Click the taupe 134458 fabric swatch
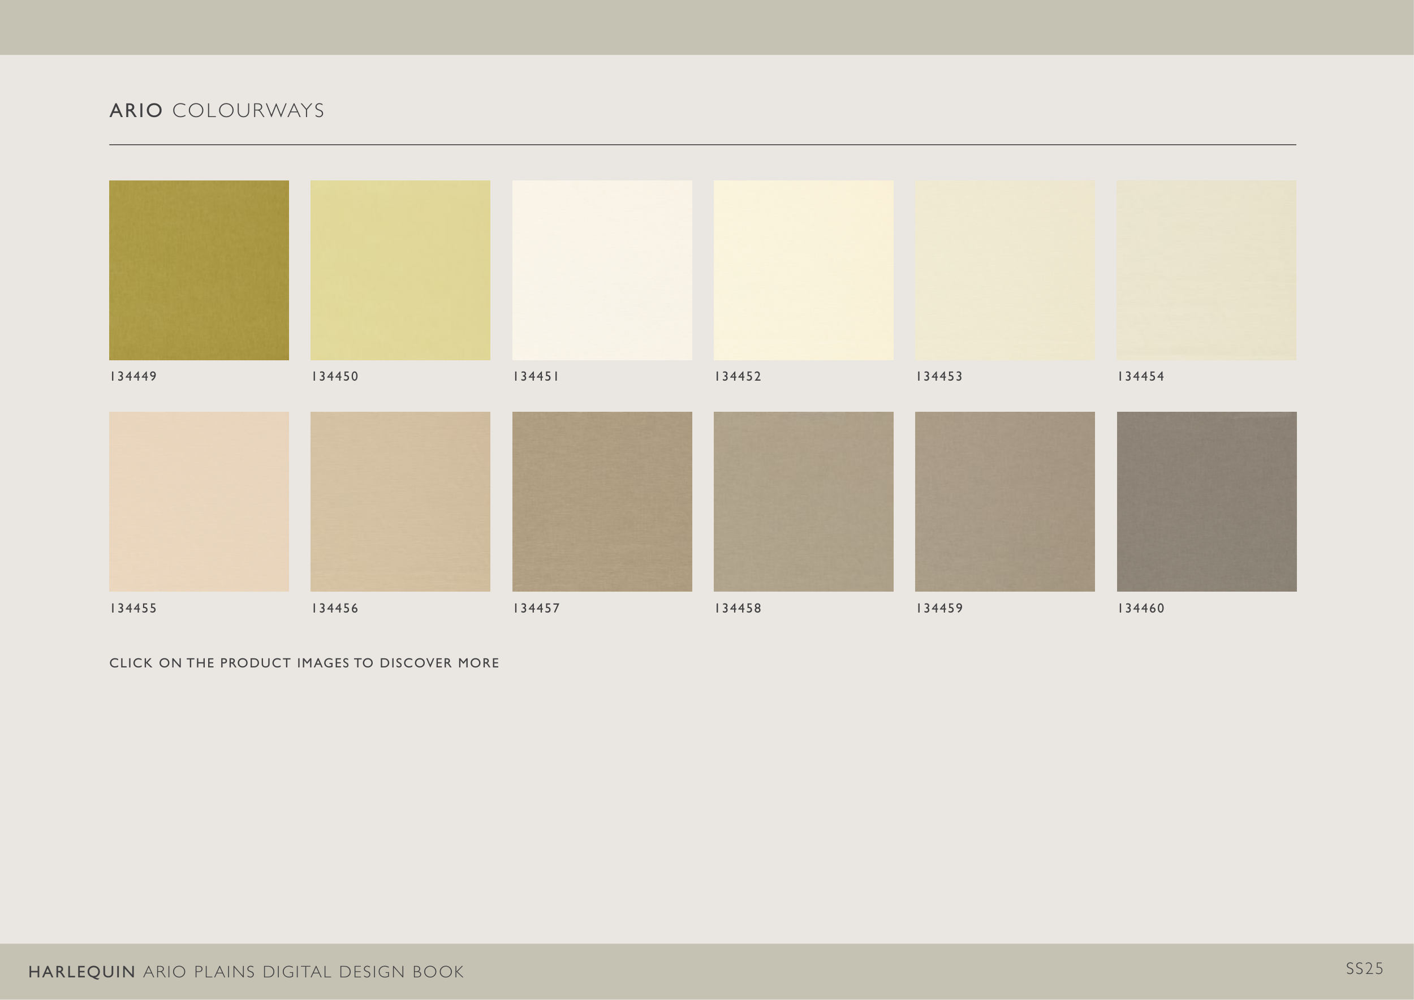This screenshot has height=1000, width=1414. tap(803, 502)
